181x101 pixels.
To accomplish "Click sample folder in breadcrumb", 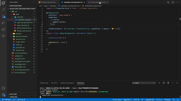I will click(x=53, y=6).
